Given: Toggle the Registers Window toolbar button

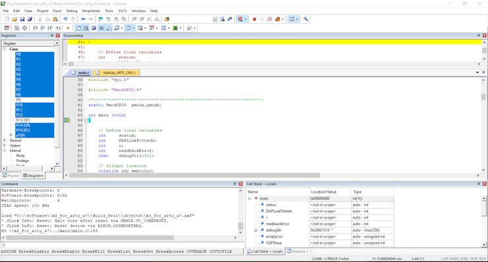Looking at the screenshot, I should (101, 28).
